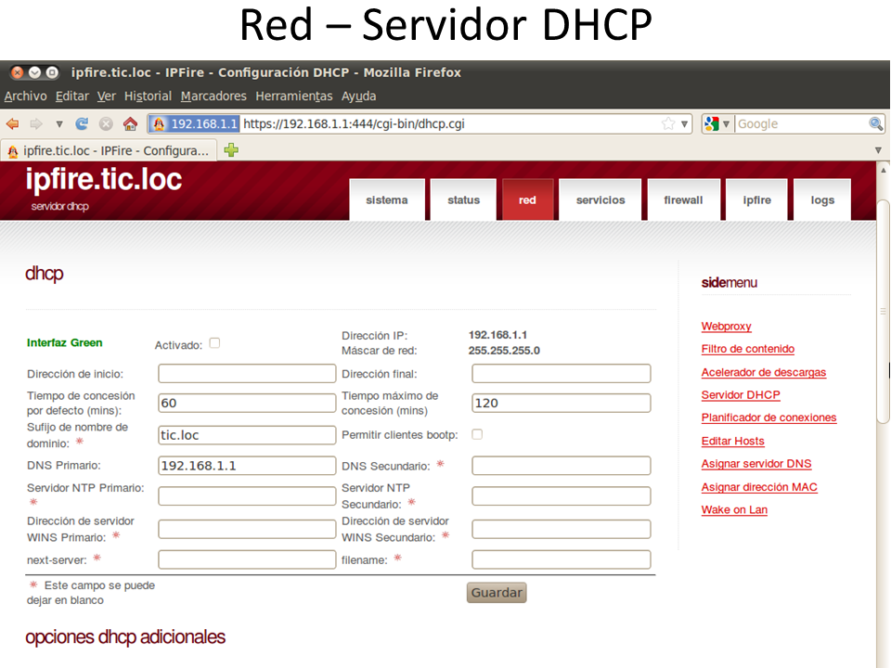Reload the page with the refresh icon
Image resolution: width=891 pixels, height=668 pixels.
[82, 123]
